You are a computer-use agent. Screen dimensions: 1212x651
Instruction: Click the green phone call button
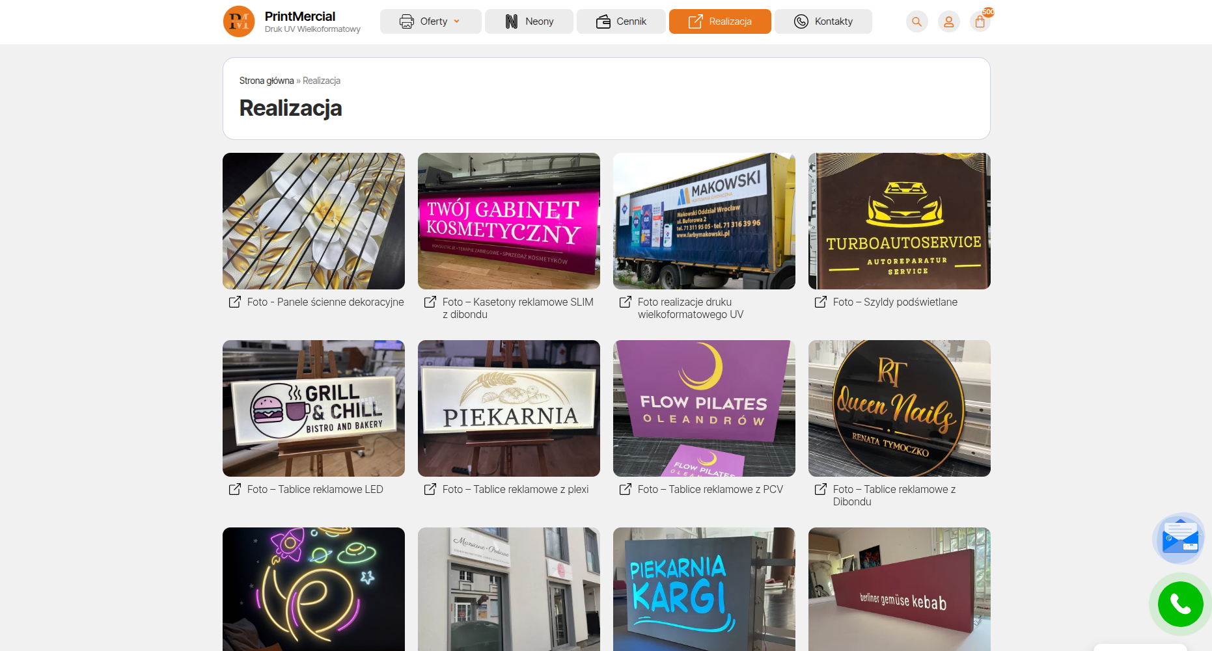1180,604
